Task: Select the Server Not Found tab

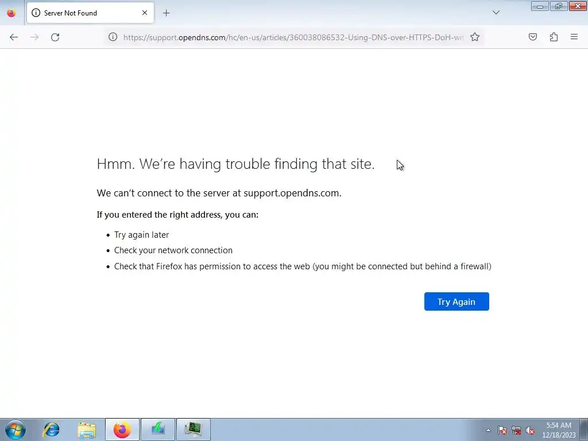Action: point(90,13)
